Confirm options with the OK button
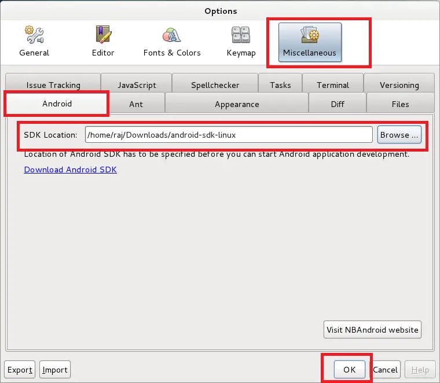Screen dimensions: 440x383 pyautogui.click(x=349, y=370)
